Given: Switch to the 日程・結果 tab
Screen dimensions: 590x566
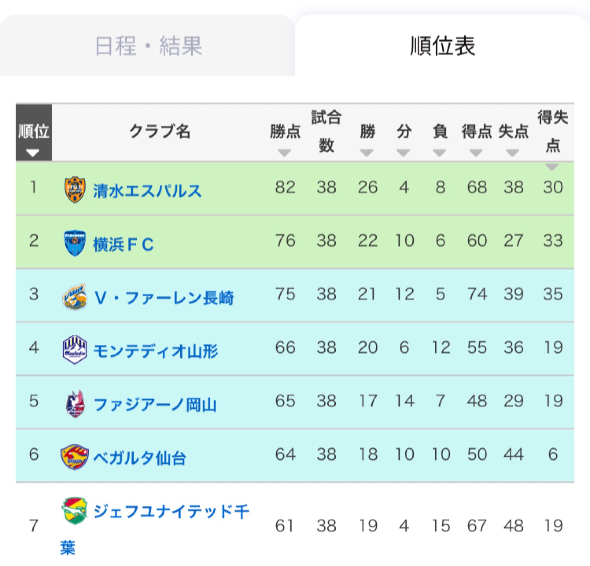Looking at the screenshot, I should coord(147,46).
